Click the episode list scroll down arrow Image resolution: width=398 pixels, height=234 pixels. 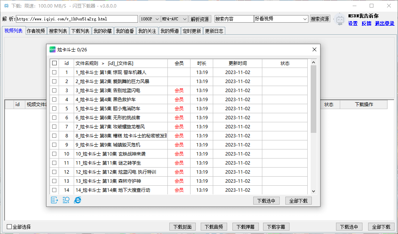313,191
